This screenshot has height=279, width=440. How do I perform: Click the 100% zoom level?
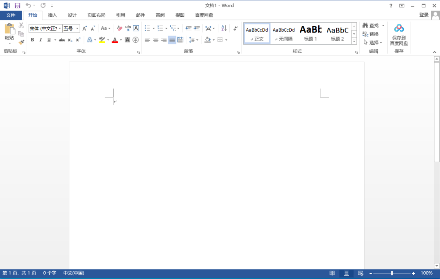(427, 273)
